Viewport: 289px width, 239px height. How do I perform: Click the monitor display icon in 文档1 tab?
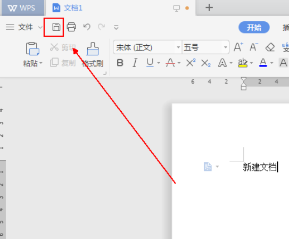pyautogui.click(x=176, y=8)
